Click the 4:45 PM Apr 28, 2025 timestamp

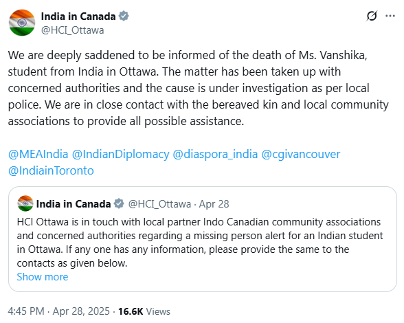point(59,311)
